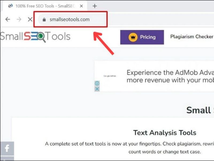Click the social share icon below Facebook
Image resolution: width=214 pixels, height=161 pixels.
(7, 158)
